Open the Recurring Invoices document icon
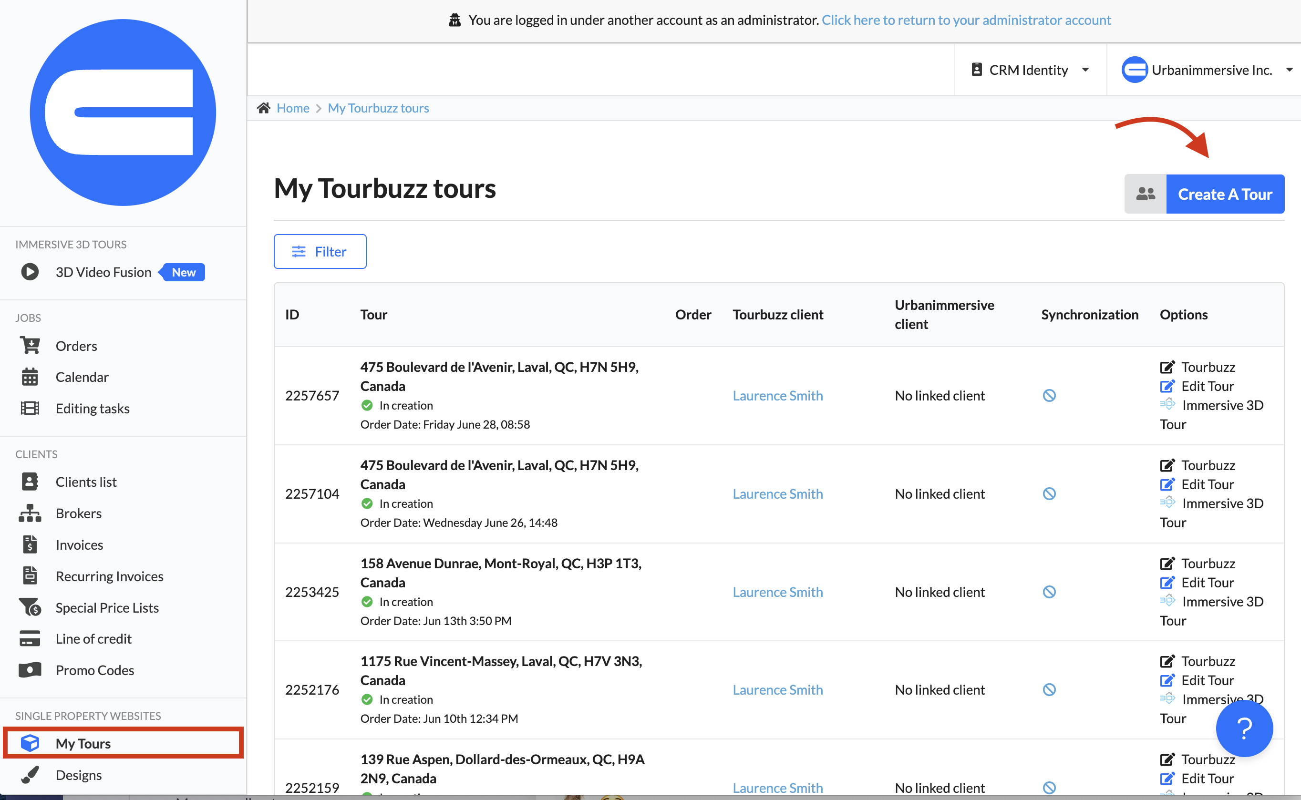The height and width of the screenshot is (800, 1301). pos(30,575)
